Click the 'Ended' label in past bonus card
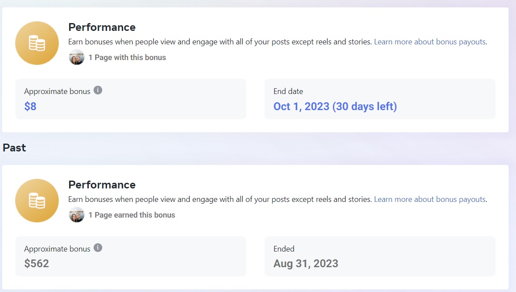516x292 pixels. pyautogui.click(x=284, y=249)
